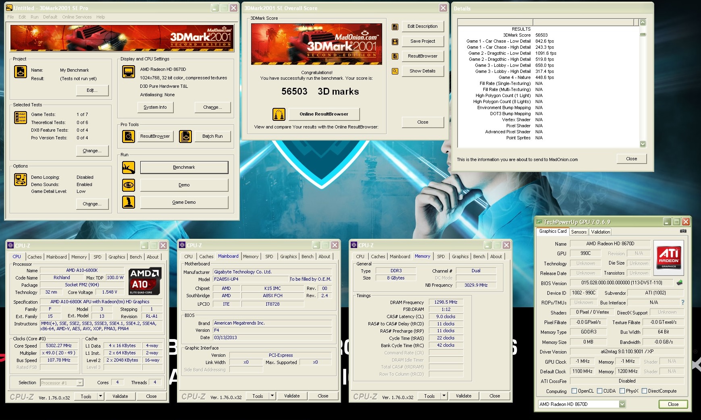Enable the DirectCompute checkbox in GPU-Z
Image resolution: width=701 pixels, height=420 pixels.
(645, 391)
